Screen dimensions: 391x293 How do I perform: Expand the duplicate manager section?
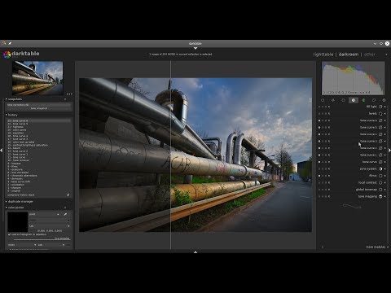click(x=7, y=202)
